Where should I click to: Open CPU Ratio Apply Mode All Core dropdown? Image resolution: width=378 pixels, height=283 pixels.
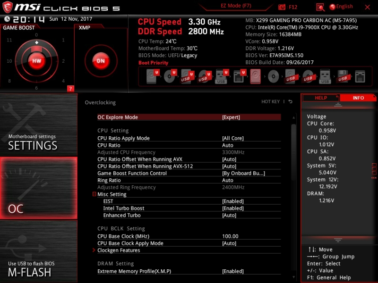(232, 138)
